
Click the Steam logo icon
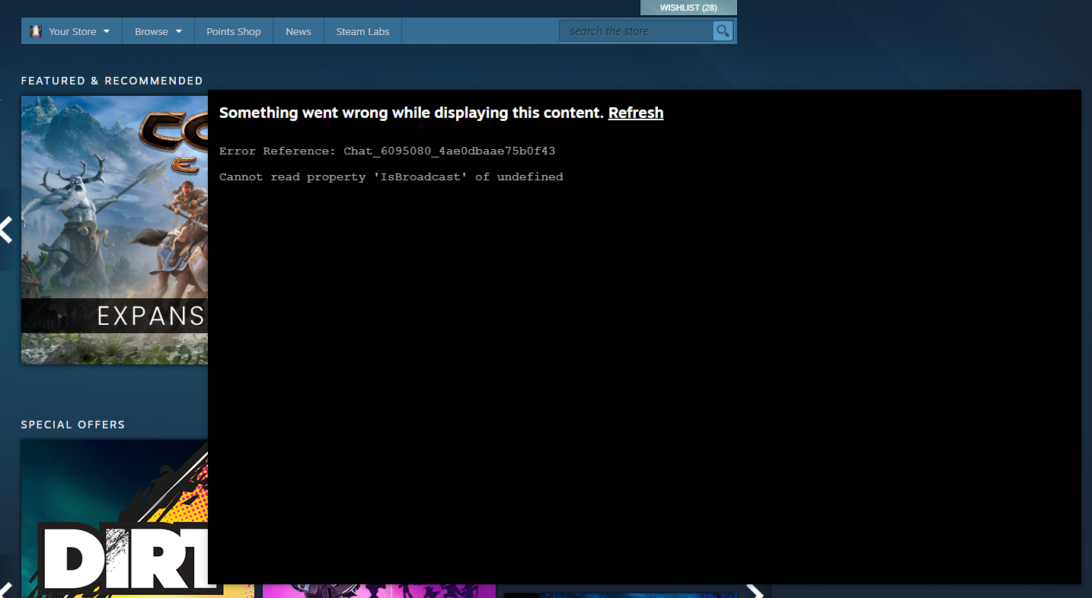[x=35, y=30]
